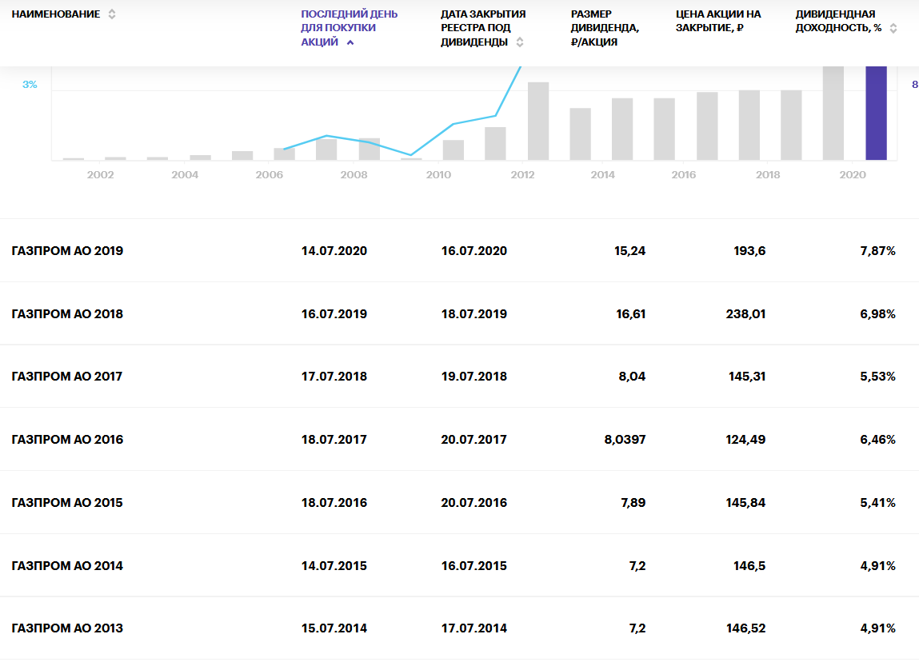The width and height of the screenshot is (919, 666).
Task: Click Дивидендная доходность column header
Action: [838, 21]
